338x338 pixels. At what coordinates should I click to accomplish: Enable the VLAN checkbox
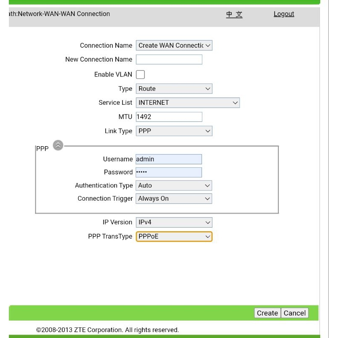pyautogui.click(x=140, y=75)
